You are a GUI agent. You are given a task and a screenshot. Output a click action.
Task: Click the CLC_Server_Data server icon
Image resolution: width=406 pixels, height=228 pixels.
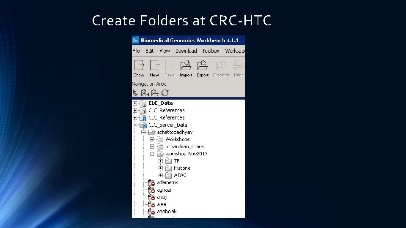pos(143,125)
